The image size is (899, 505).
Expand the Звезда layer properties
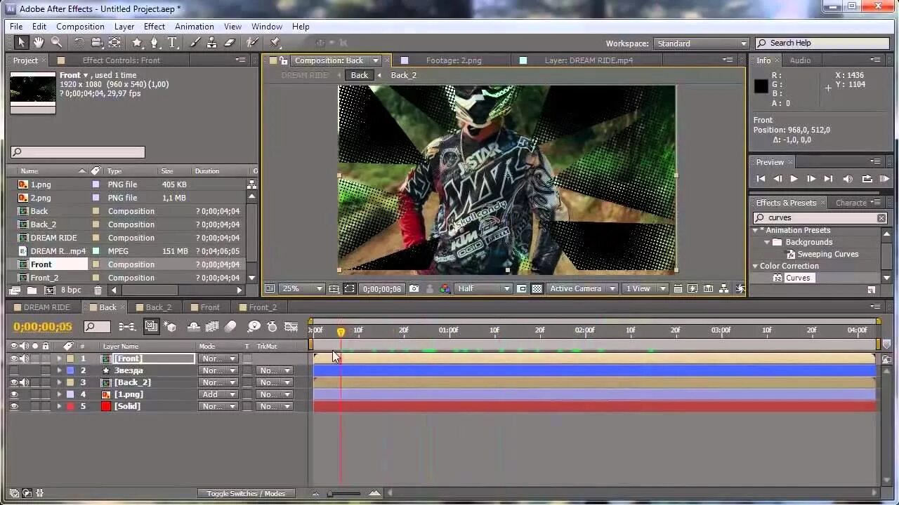tap(59, 370)
